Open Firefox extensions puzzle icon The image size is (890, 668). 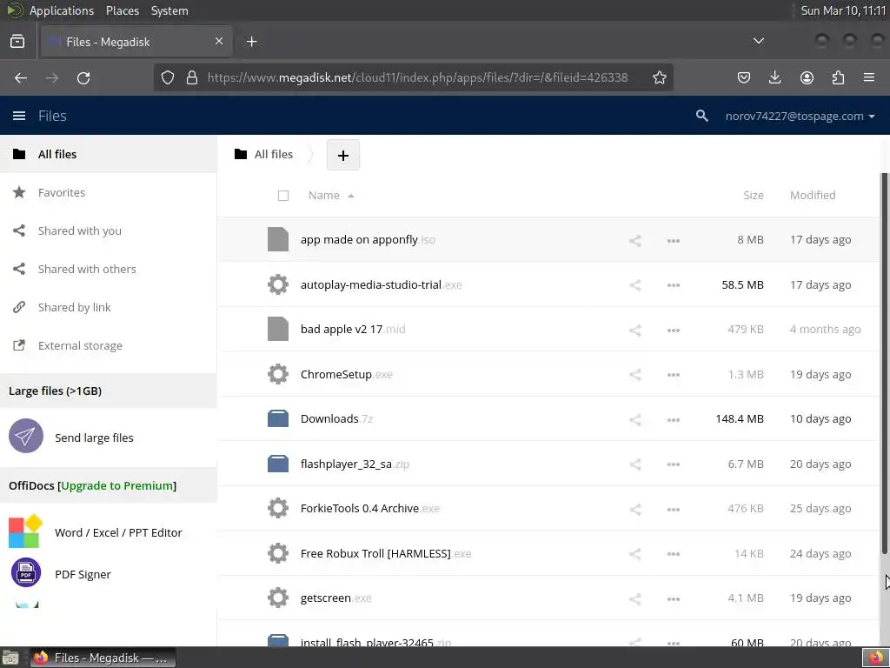point(838,77)
